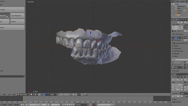The height and width of the screenshot is (106, 188).
Task: Toggle the Border checkbox
Action: pos(173,31)
